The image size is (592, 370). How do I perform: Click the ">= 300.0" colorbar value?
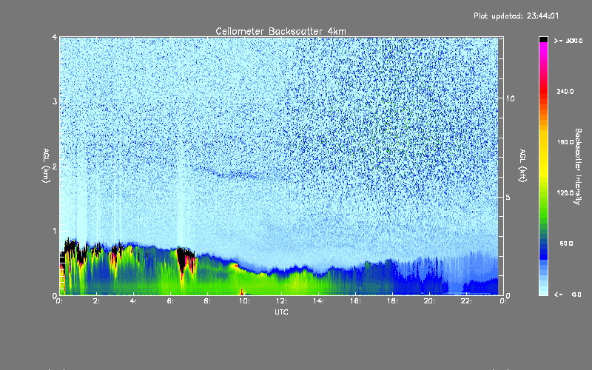pos(568,41)
